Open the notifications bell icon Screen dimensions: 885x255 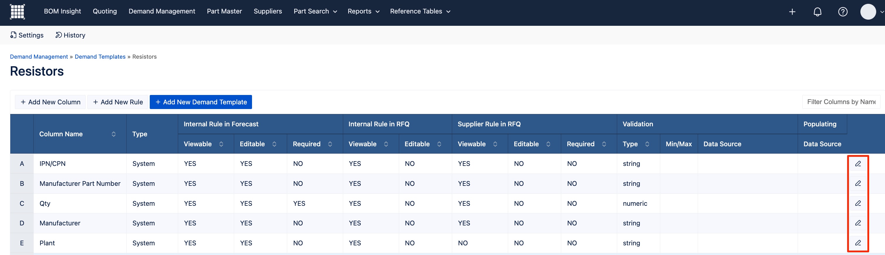pyautogui.click(x=818, y=12)
